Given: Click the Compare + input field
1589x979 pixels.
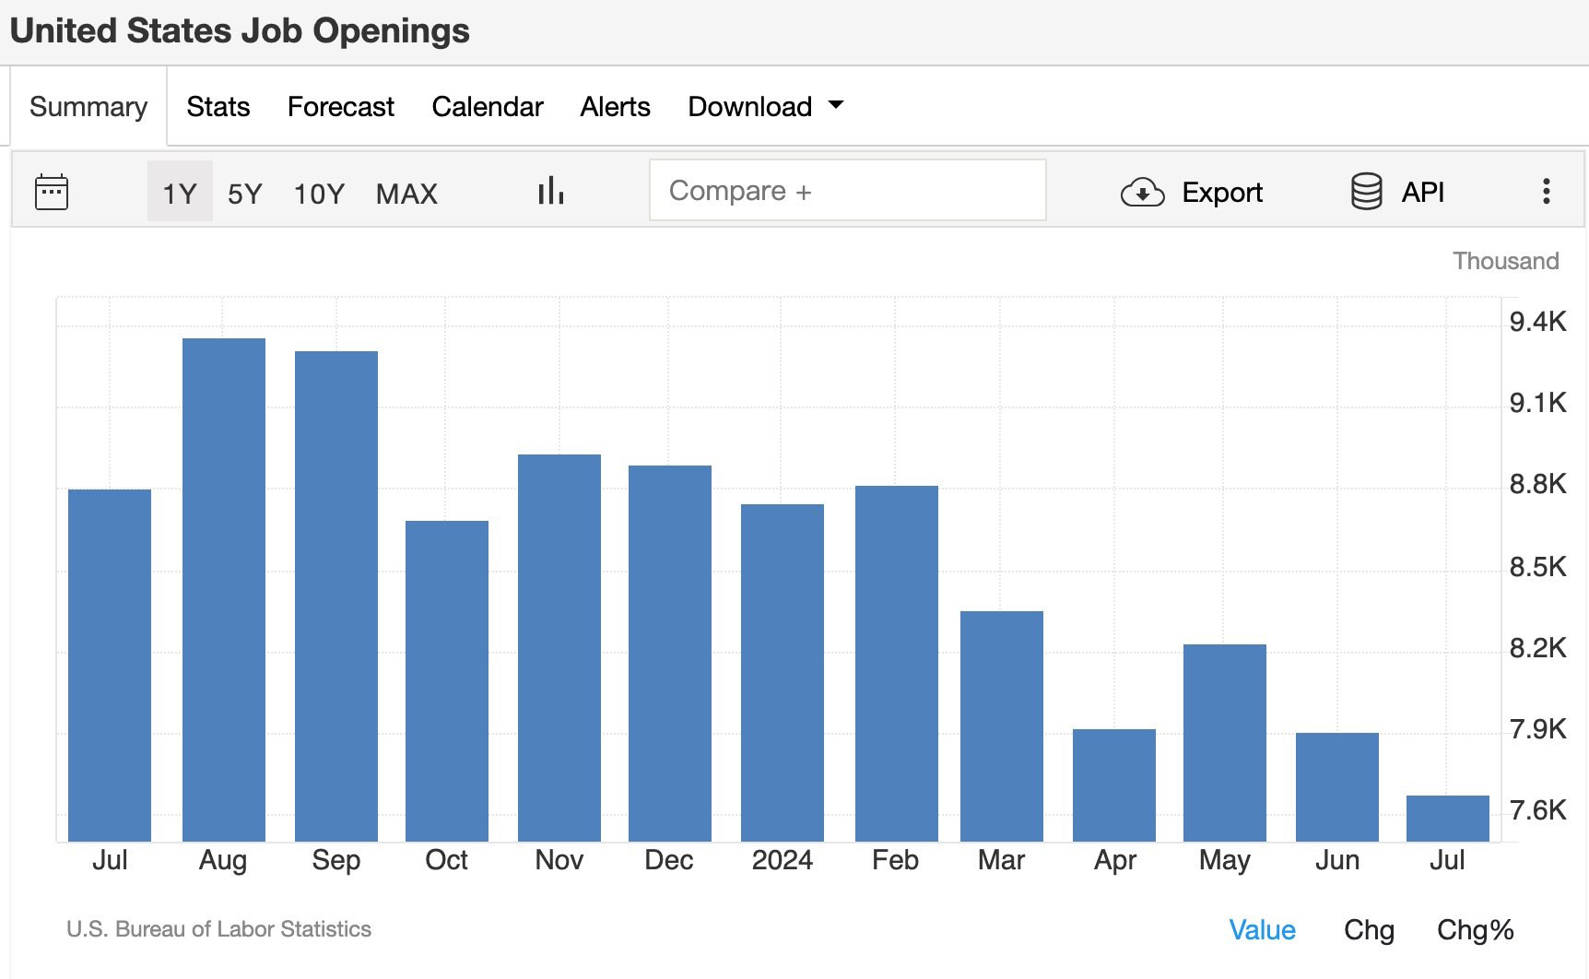Looking at the screenshot, I should click(x=847, y=190).
